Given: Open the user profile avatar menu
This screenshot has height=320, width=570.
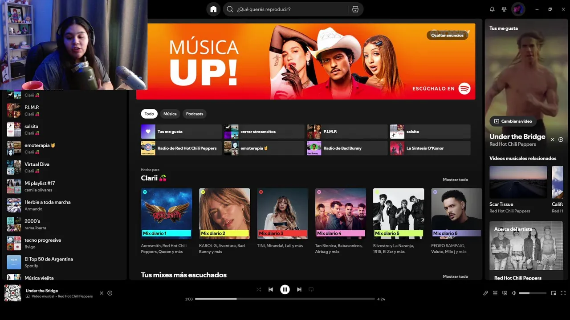Looking at the screenshot, I should click(518, 9).
